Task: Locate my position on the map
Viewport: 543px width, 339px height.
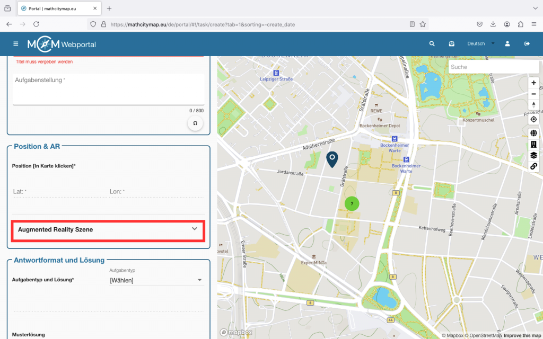Action: tap(533, 119)
